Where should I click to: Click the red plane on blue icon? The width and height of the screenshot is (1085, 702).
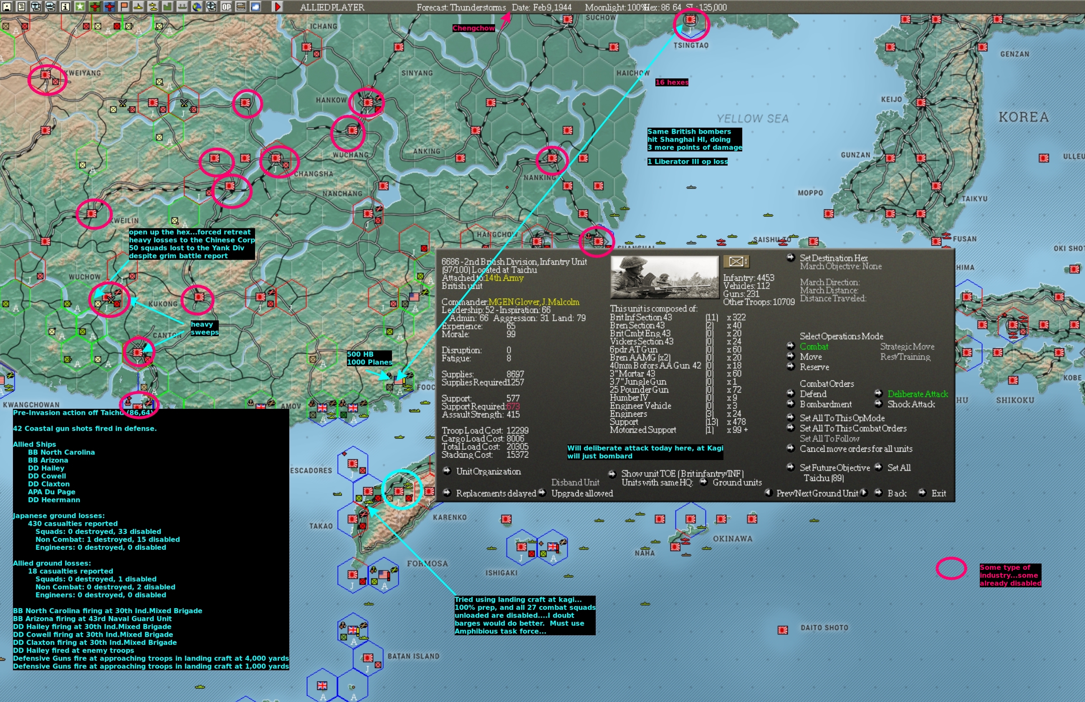point(109,7)
